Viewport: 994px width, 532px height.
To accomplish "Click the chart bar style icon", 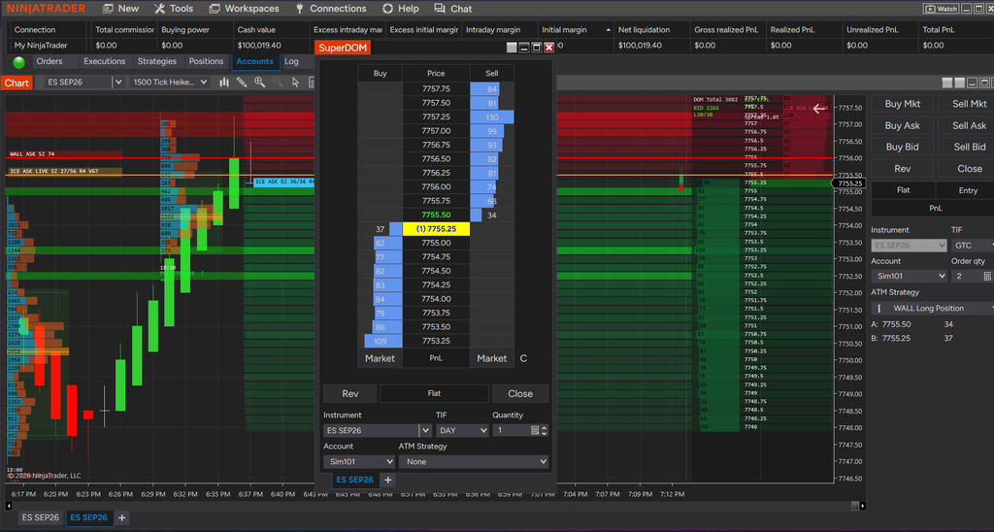I will 224,83.
